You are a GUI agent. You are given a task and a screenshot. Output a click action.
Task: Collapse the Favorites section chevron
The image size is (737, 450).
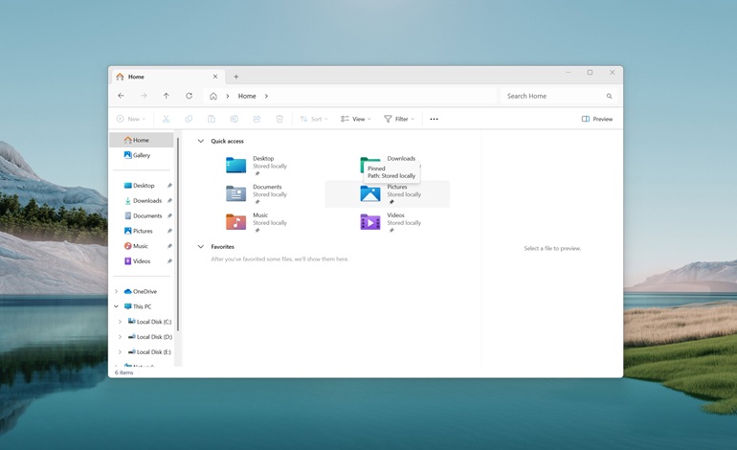[201, 247]
